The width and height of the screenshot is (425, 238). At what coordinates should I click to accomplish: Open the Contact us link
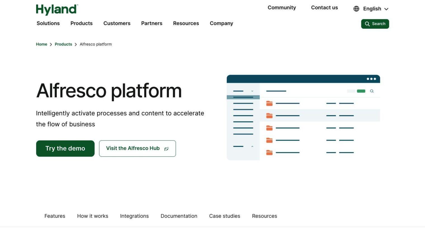[x=324, y=8]
